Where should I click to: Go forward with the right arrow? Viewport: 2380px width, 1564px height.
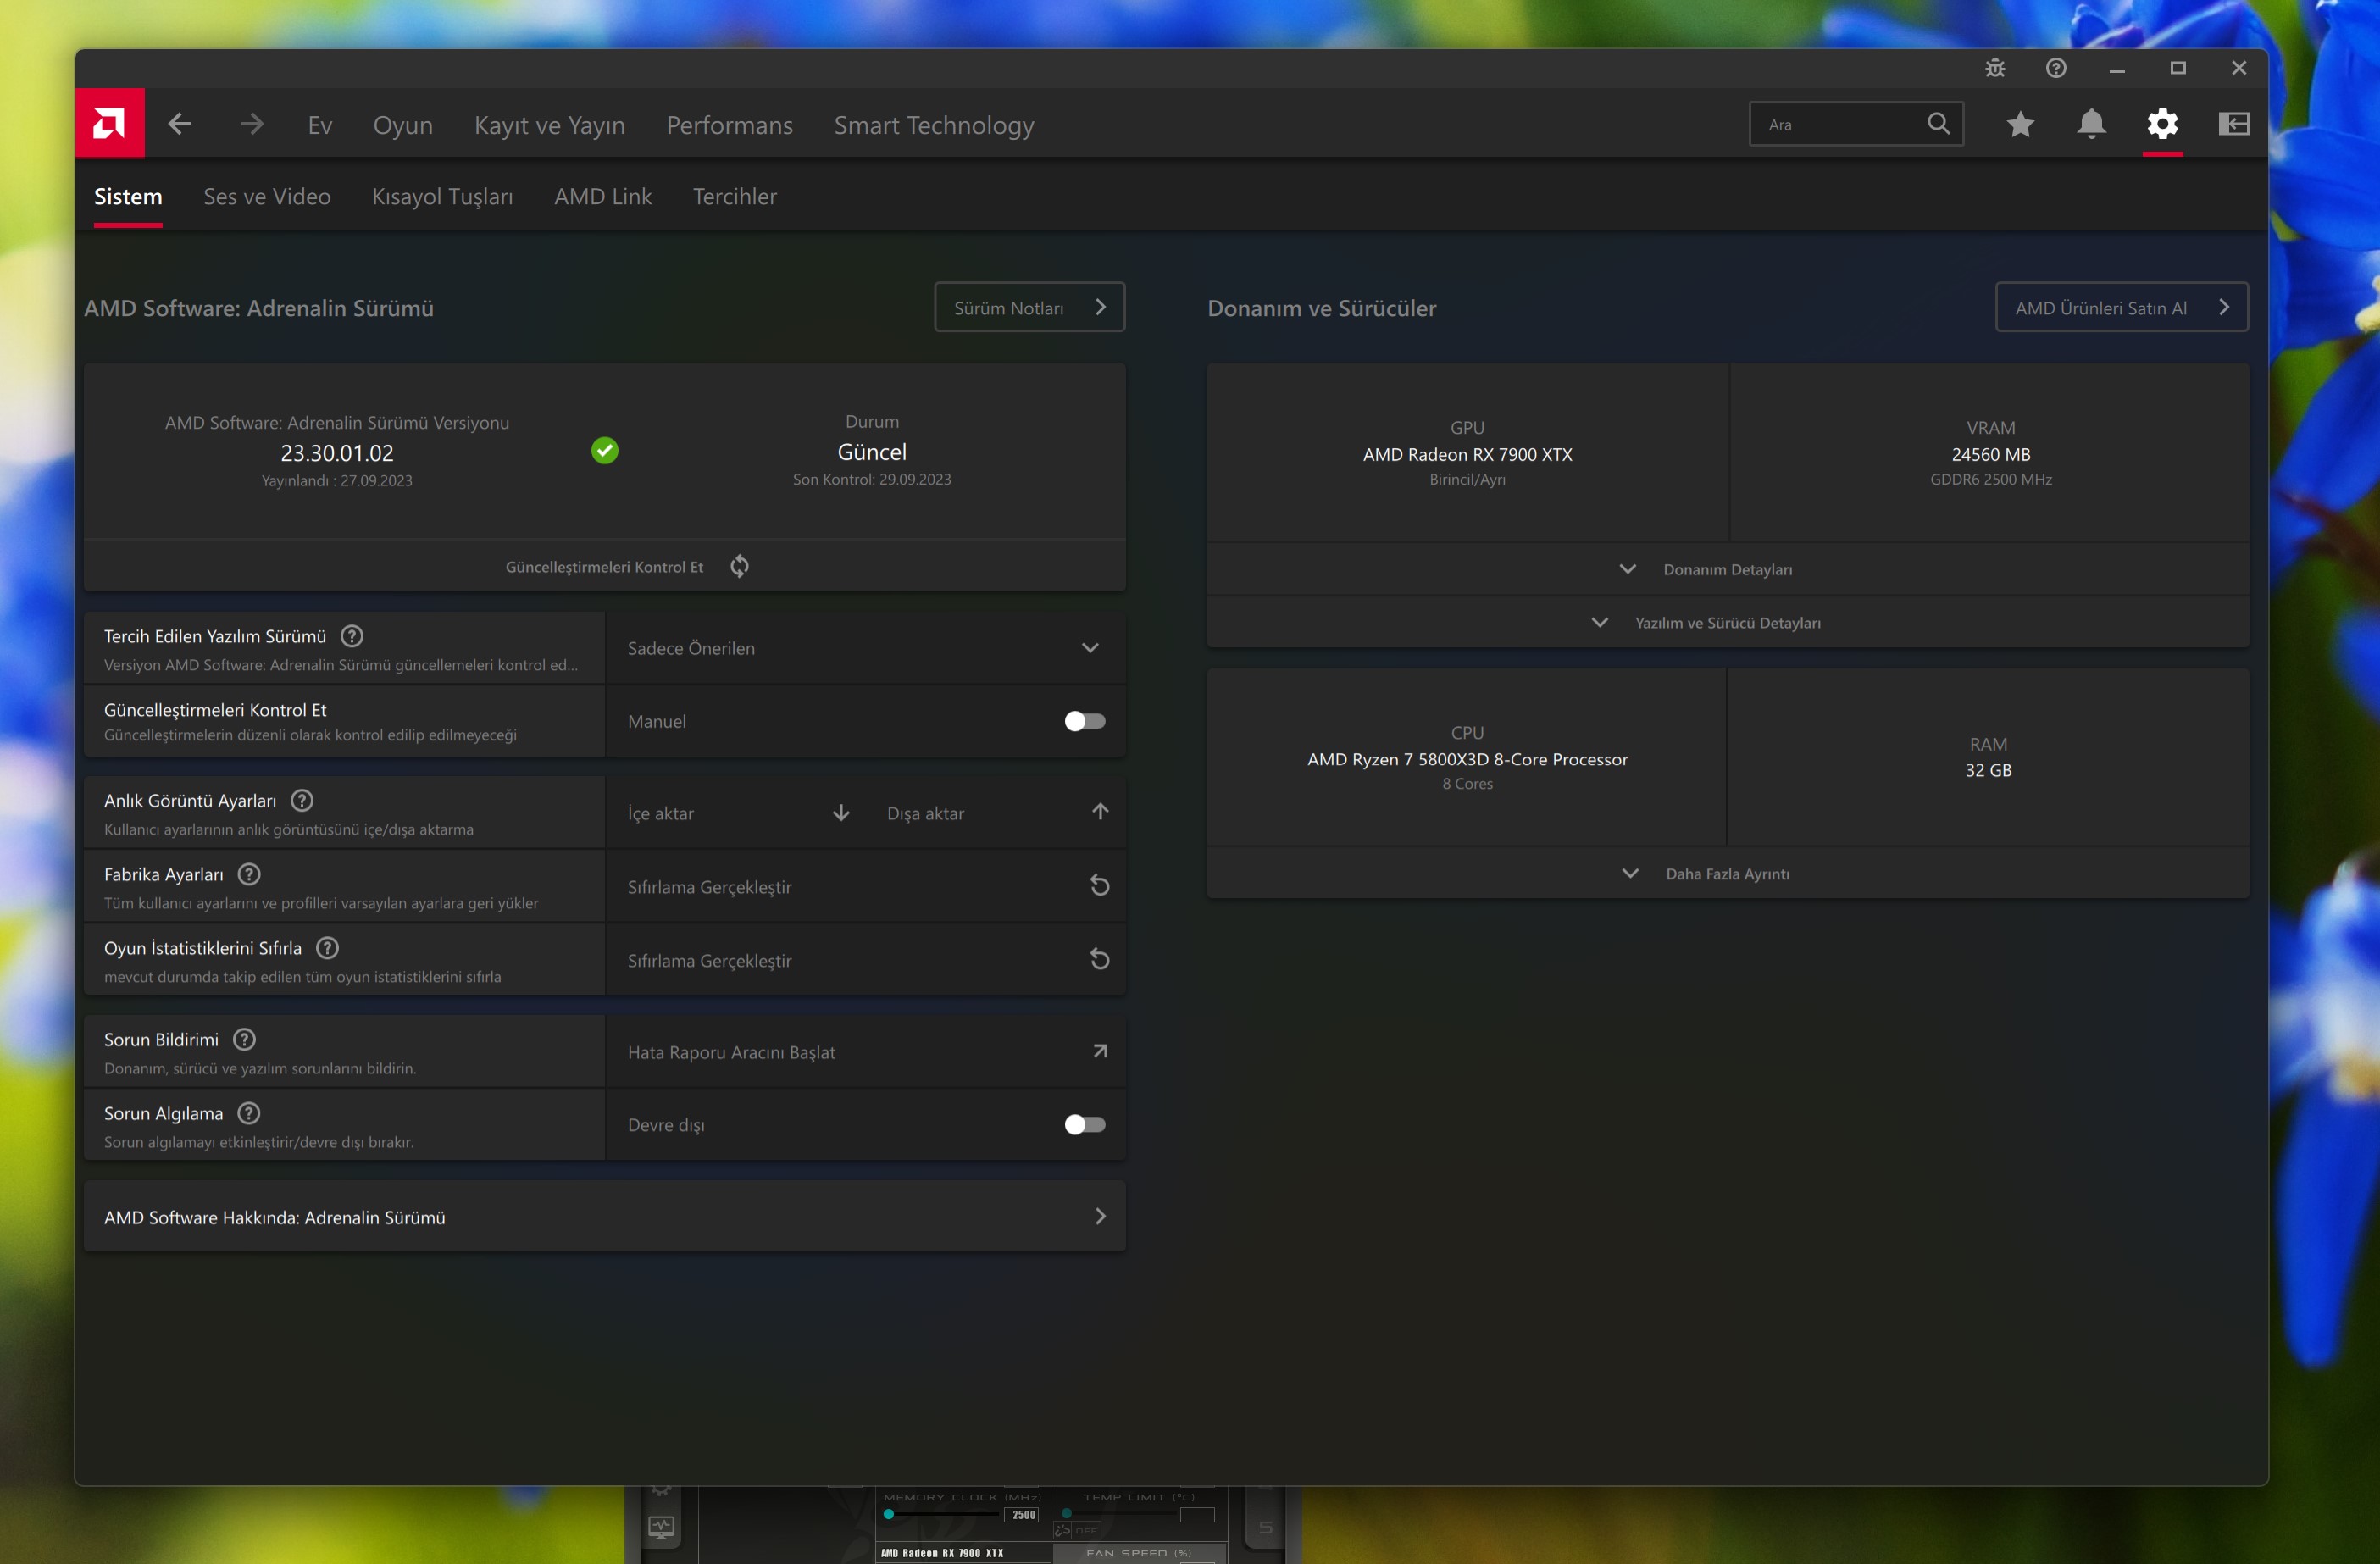coord(252,124)
